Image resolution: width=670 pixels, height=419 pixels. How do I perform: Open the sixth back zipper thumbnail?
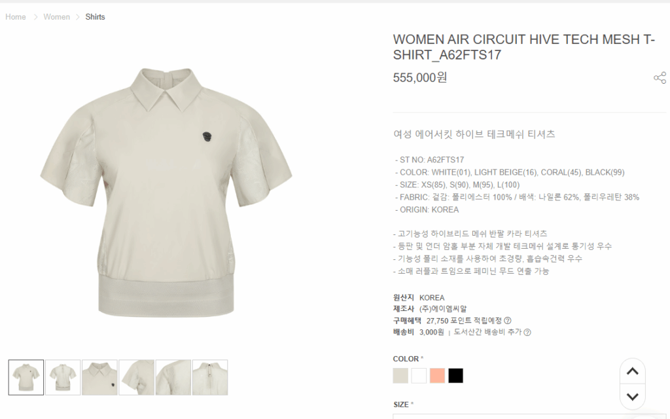pyautogui.click(x=210, y=377)
